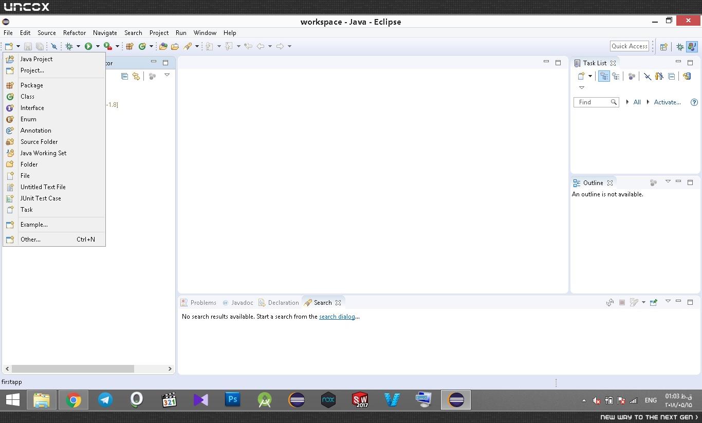The height and width of the screenshot is (423, 702).
Task: Open the Navigate menu
Action: click(105, 33)
